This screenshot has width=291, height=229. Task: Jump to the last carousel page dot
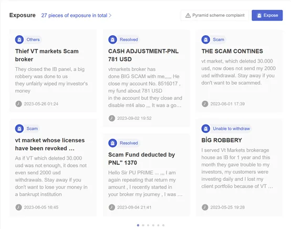pos(163,225)
